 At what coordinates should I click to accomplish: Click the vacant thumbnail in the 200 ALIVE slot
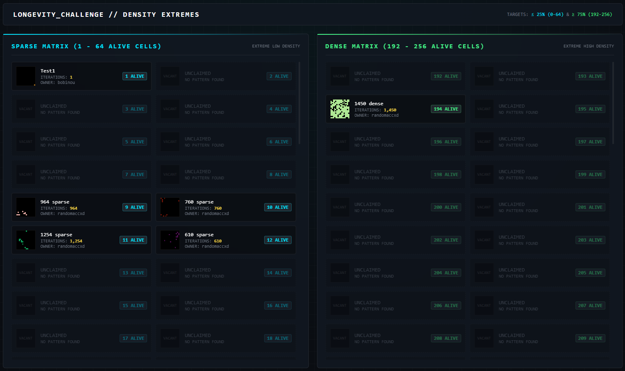(340, 207)
